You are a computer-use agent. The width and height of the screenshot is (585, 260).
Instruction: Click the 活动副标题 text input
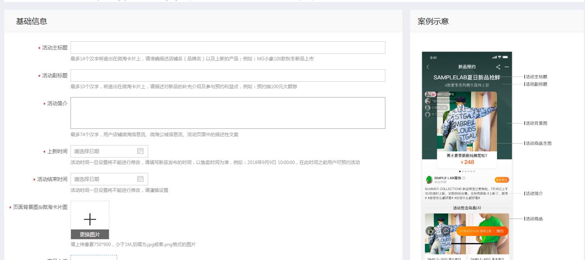(x=227, y=75)
